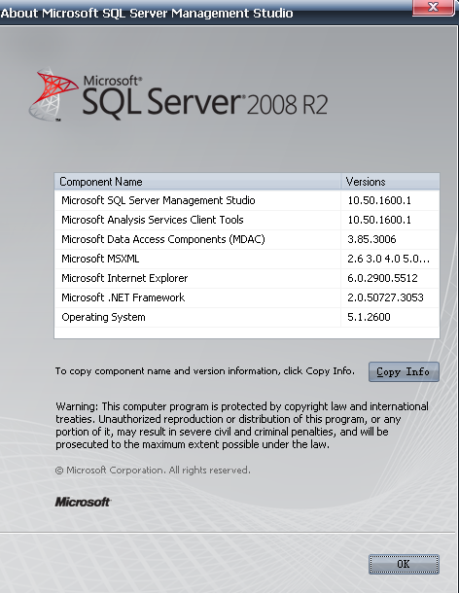459x593 pixels.
Task: Click the MDAC version 3.85.3006 cell
Action: 371,239
